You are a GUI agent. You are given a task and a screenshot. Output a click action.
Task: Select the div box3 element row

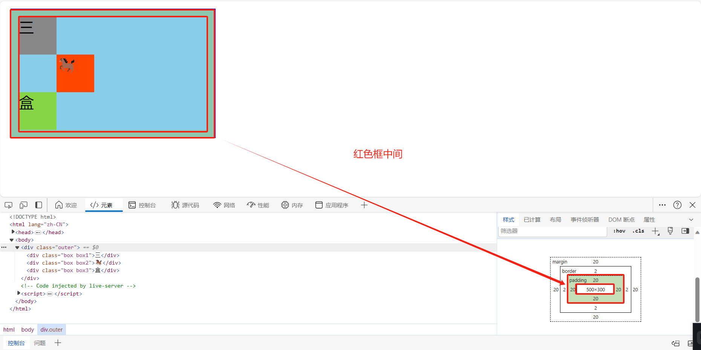tap(73, 270)
